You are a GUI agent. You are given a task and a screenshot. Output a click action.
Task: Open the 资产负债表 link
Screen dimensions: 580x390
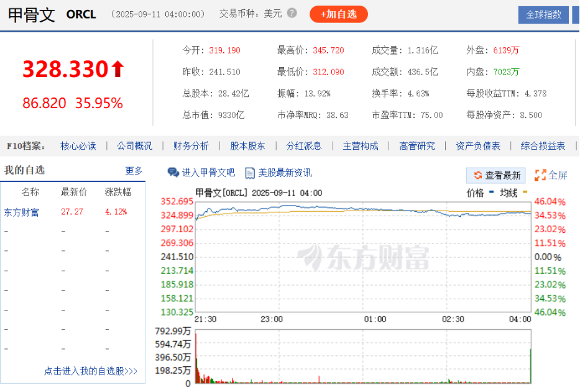pyautogui.click(x=478, y=147)
